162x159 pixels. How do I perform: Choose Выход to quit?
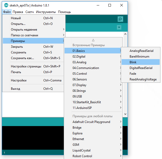pyautogui.click(x=33, y=89)
